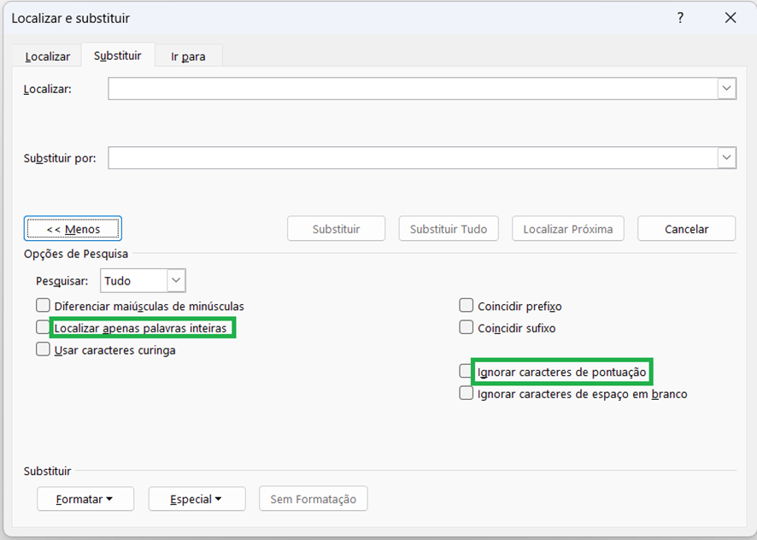Select the Substituir tab
Image resolution: width=757 pixels, height=540 pixels.
pyautogui.click(x=118, y=56)
